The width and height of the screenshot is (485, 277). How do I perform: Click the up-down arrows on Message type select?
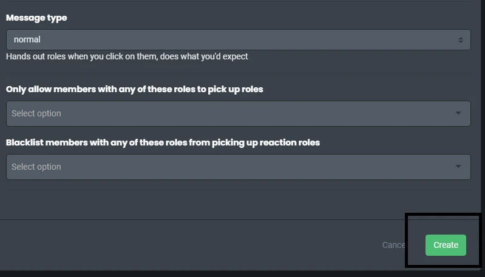tap(460, 40)
